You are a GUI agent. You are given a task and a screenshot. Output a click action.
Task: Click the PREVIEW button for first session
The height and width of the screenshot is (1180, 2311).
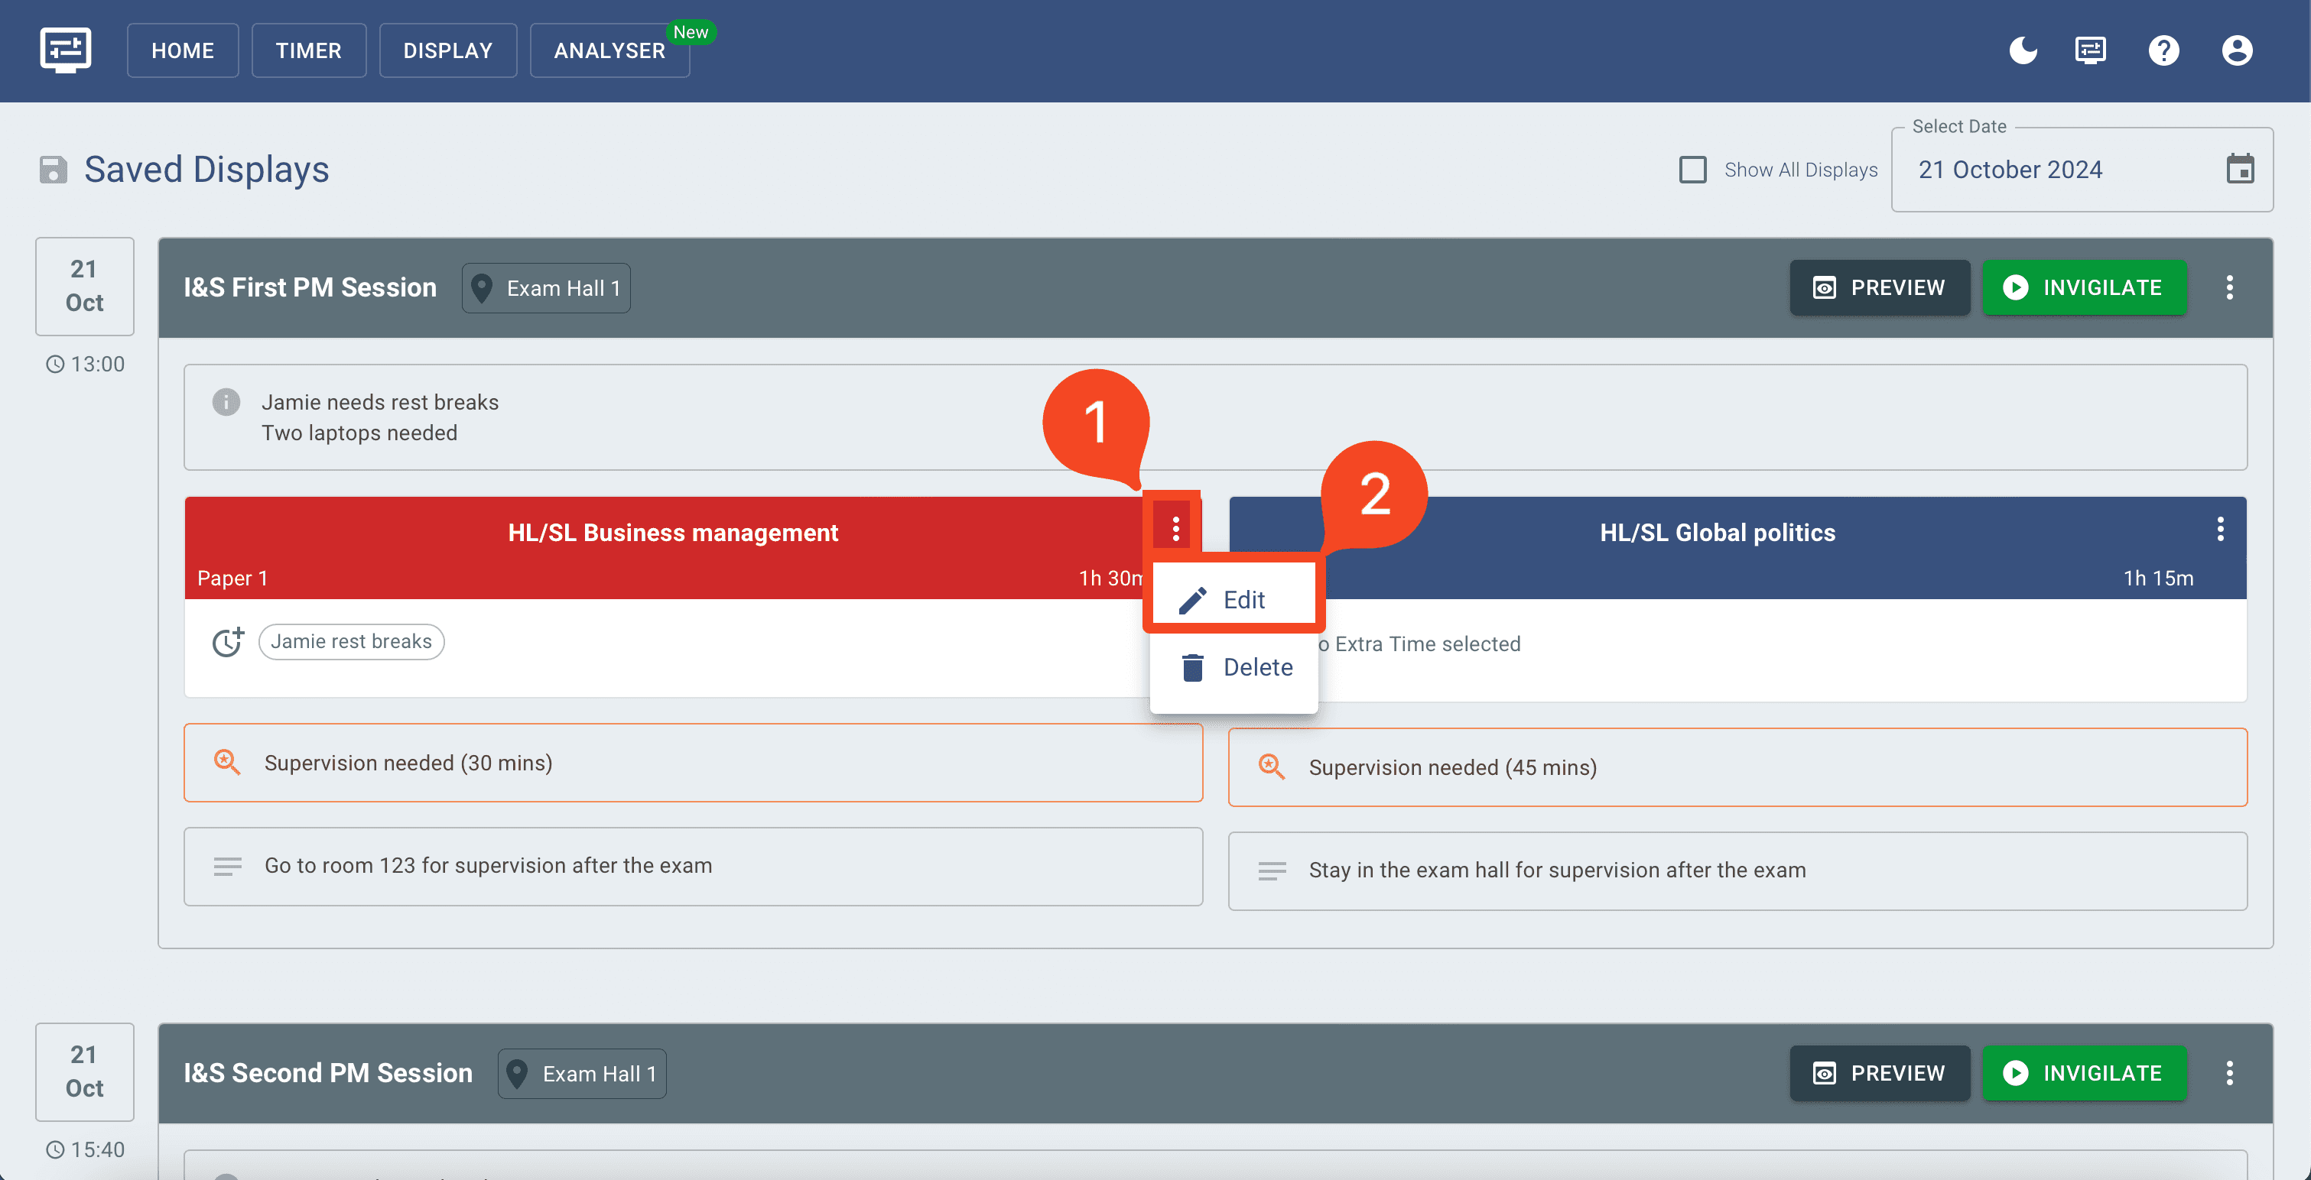pyautogui.click(x=1879, y=287)
